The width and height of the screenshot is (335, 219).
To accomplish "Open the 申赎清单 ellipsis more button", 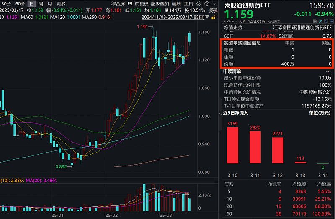I will click(x=327, y=71).
